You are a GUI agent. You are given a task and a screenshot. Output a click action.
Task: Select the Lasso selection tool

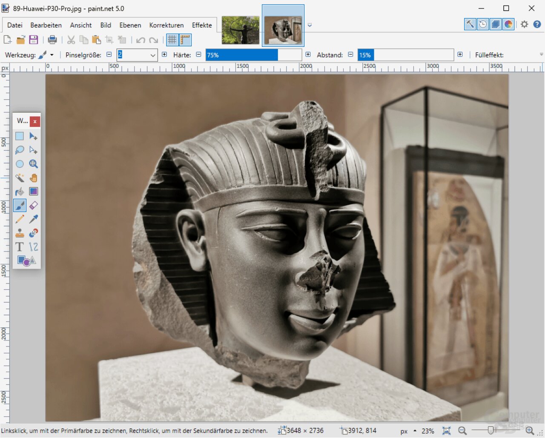[x=20, y=150]
